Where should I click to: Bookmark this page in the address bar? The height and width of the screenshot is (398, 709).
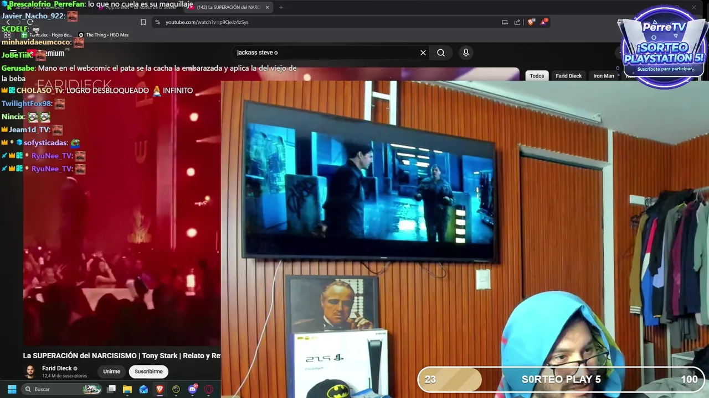pyautogui.click(x=143, y=22)
